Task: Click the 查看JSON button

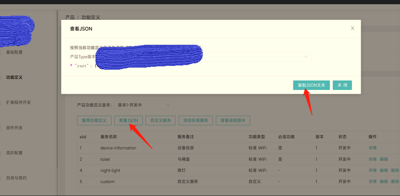Action: [129, 120]
